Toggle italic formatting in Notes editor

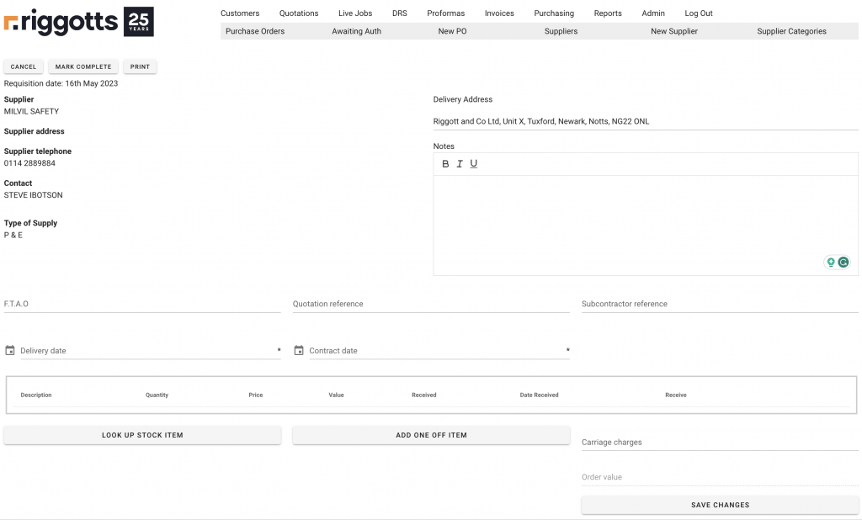(460, 164)
